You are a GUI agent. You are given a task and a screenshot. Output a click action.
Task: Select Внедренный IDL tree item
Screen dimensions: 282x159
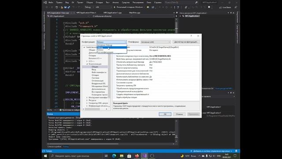tap(99, 83)
